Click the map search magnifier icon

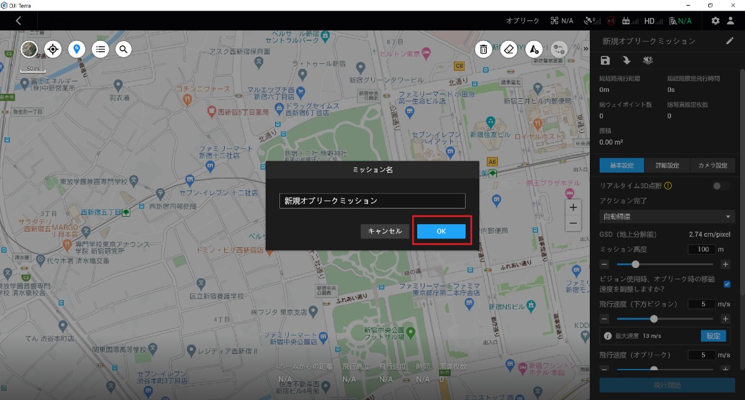tap(124, 49)
